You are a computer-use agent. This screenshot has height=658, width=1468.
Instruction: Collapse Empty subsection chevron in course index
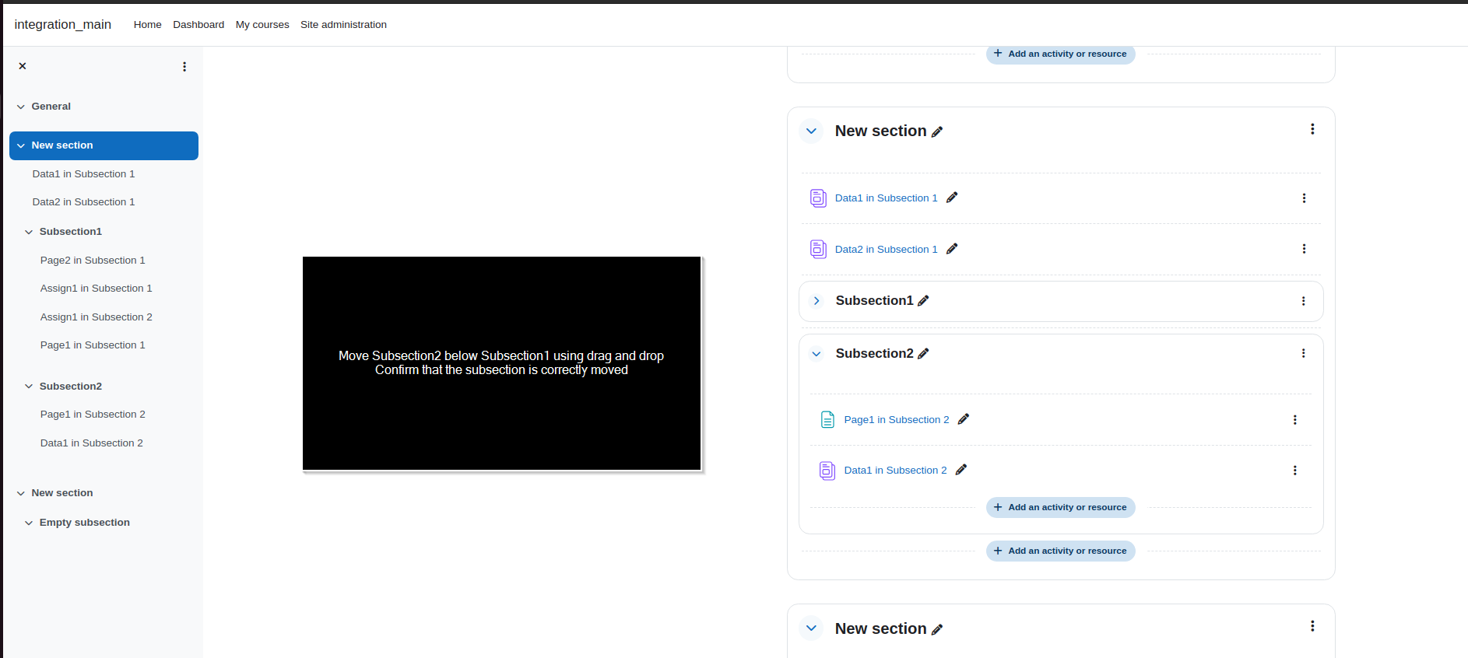[29, 523]
